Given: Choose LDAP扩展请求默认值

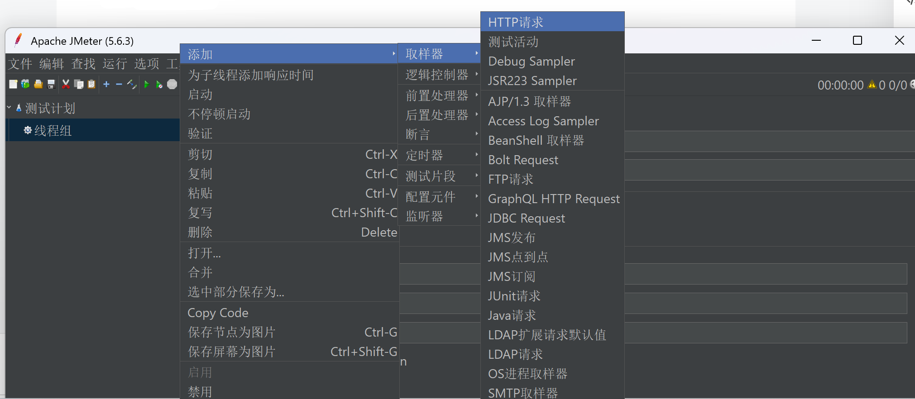Looking at the screenshot, I should click(552, 335).
